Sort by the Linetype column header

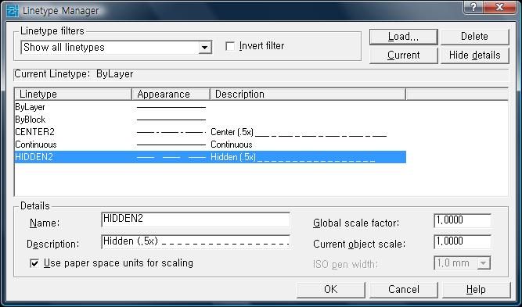(74, 95)
